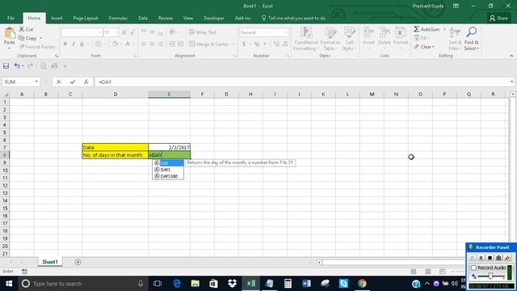Click the Paste clipboard icon
This screenshot has width=517, height=291.
tap(9, 33)
